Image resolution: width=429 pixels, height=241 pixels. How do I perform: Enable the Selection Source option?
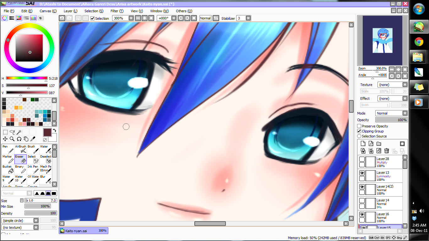click(359, 136)
